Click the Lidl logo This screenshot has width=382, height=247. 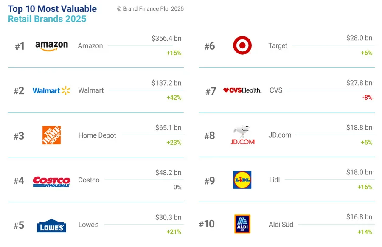242,180
